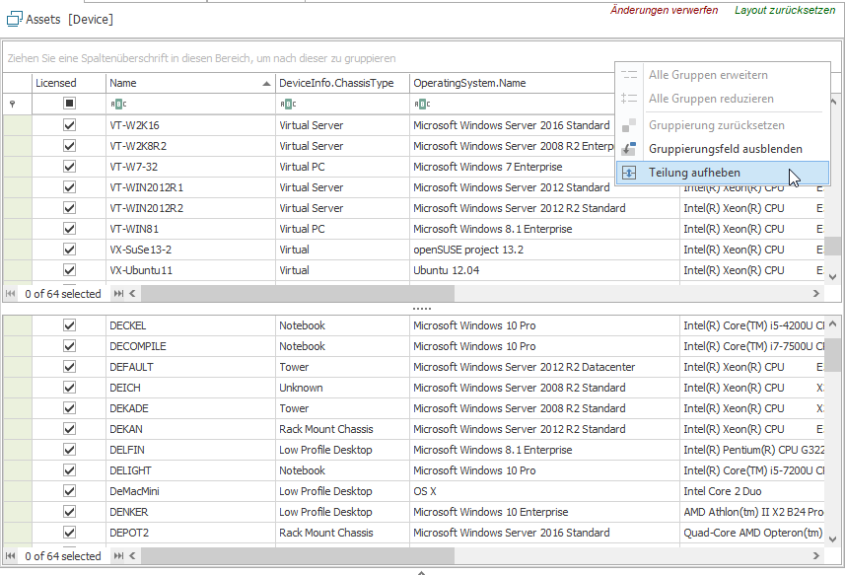
Task: Click lower grid scroll down arrow
Action: [832, 539]
